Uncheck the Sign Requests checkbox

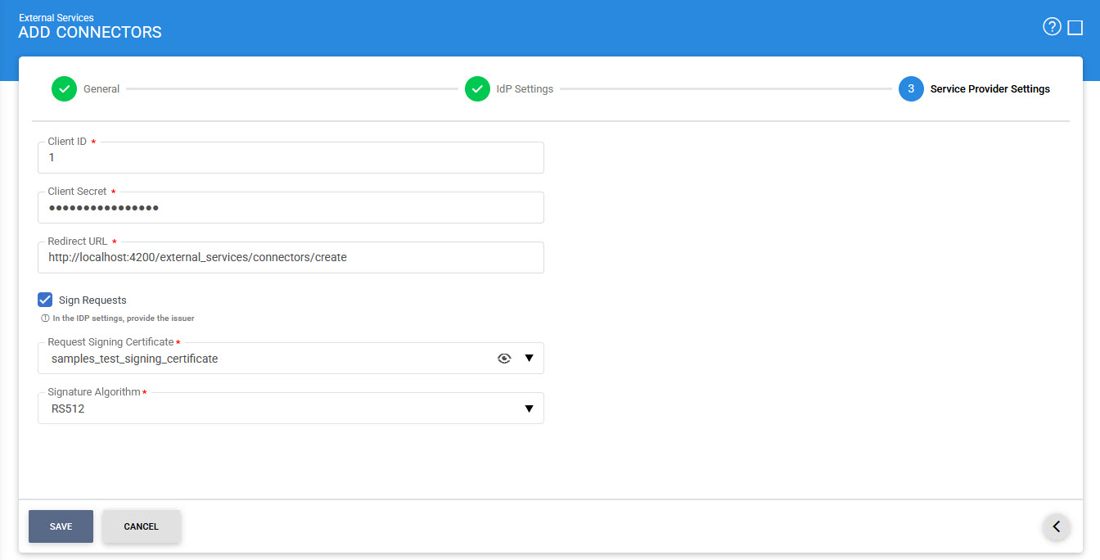pos(45,300)
